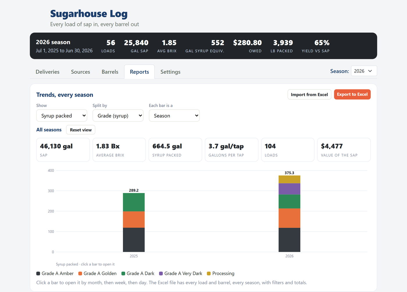Click the '664.5 gal' syrup packed card

pos(175,150)
